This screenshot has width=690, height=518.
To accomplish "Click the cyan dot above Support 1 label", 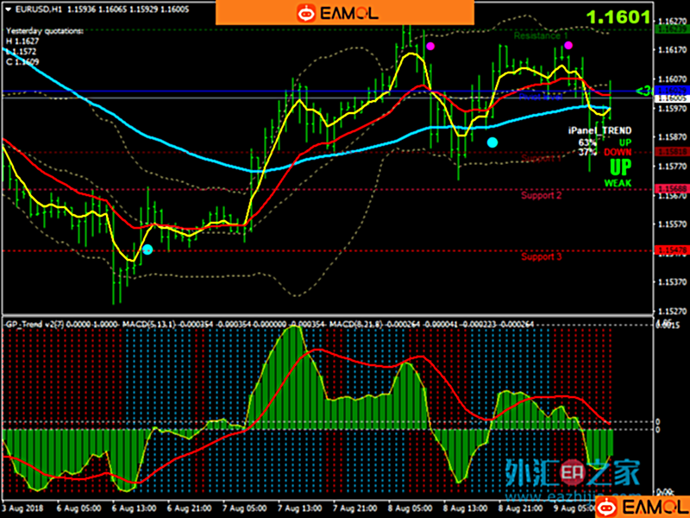I will 492,142.
